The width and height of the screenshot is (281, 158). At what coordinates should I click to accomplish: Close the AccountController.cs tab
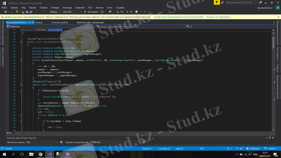tap(33, 22)
